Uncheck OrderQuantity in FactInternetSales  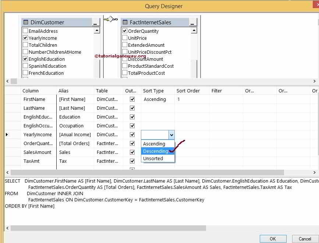click(125, 31)
